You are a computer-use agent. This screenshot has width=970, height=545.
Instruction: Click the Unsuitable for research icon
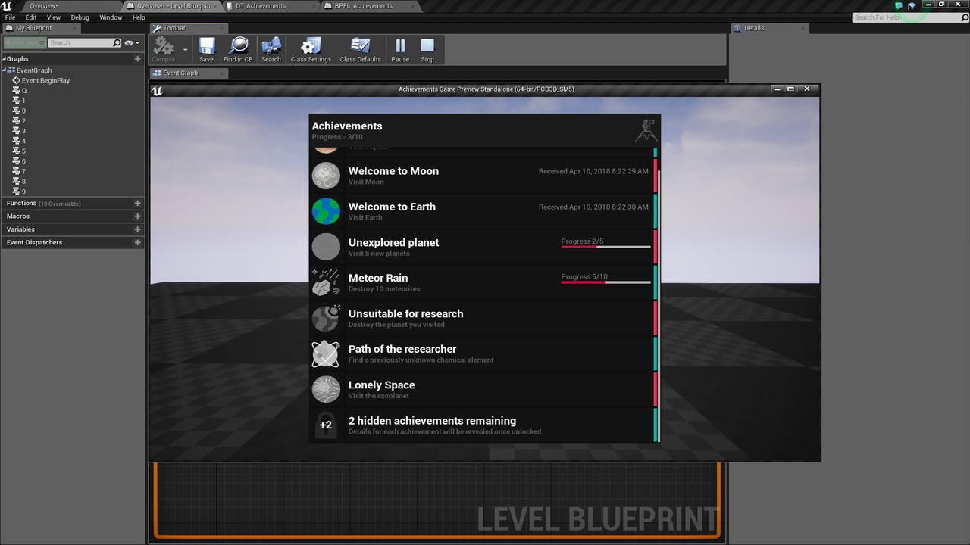pyautogui.click(x=326, y=318)
